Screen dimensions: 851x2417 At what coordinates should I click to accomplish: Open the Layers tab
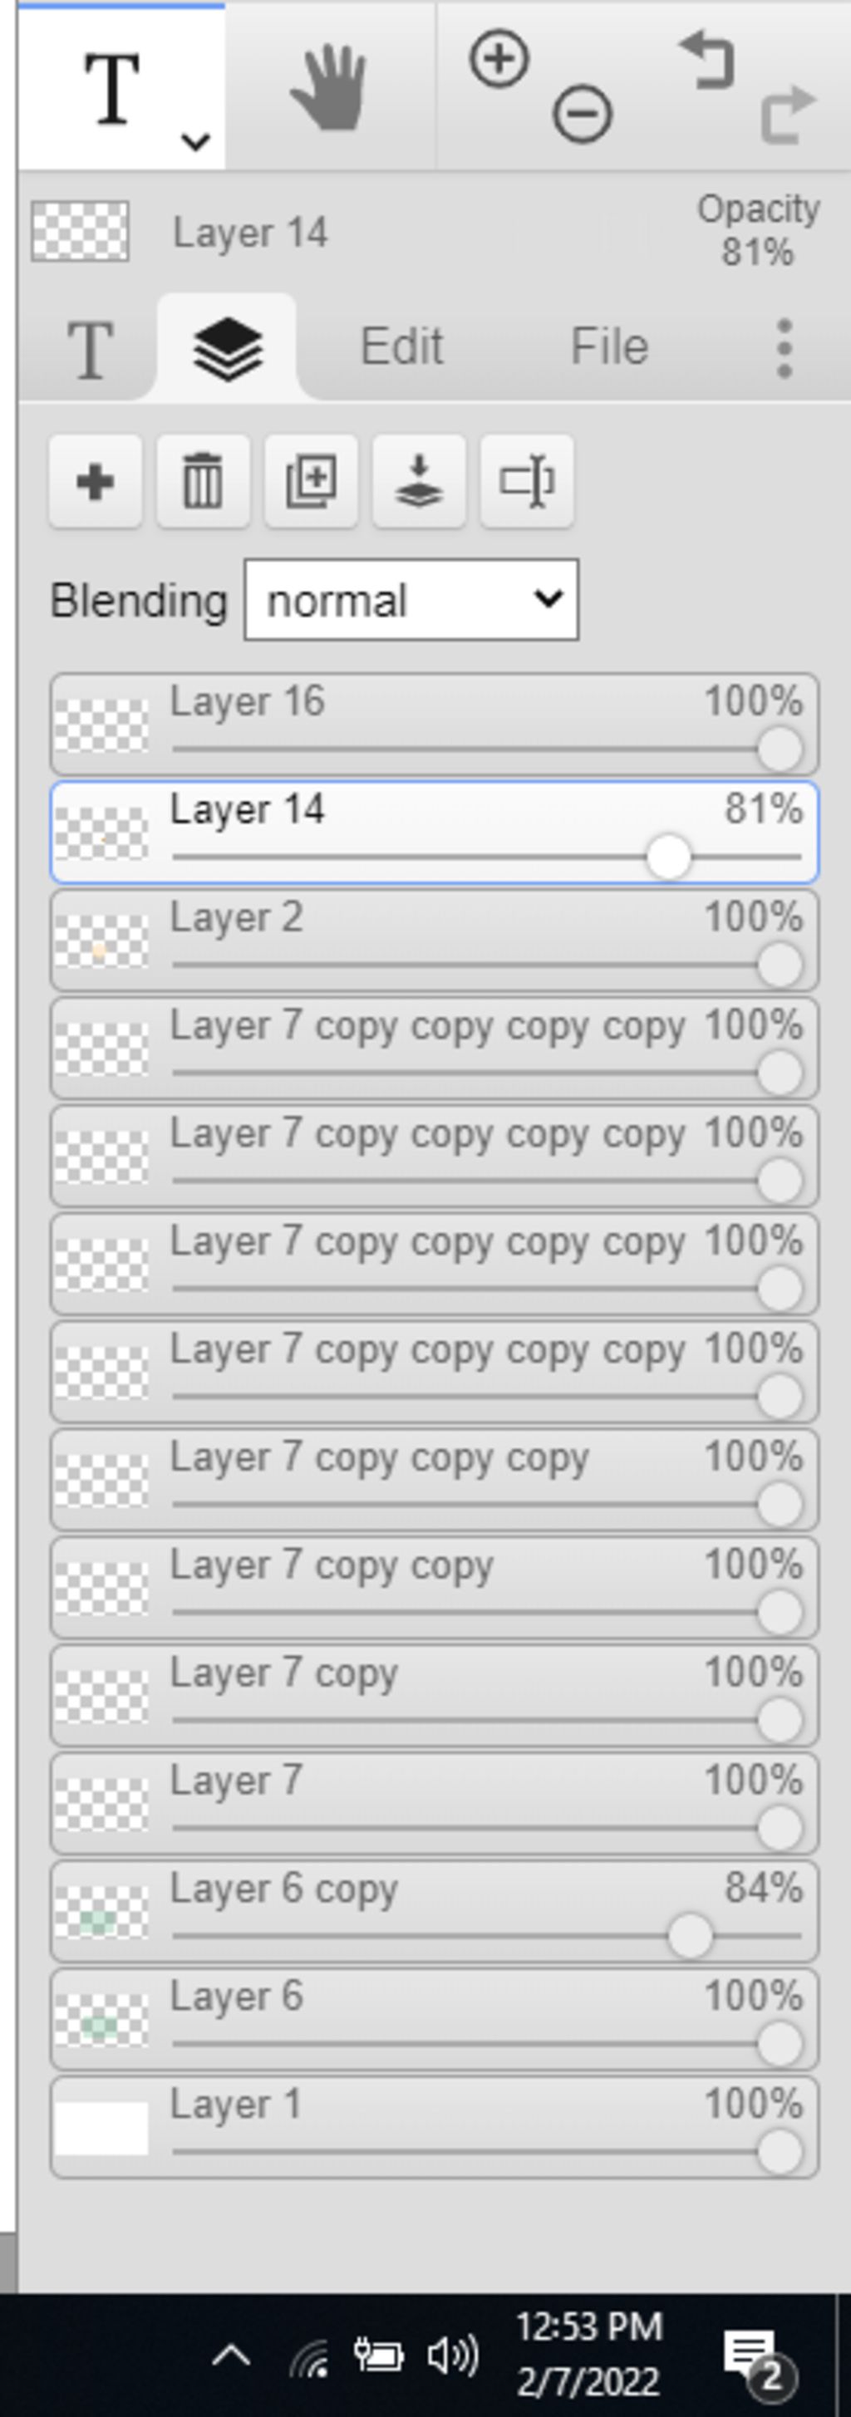pos(227,348)
